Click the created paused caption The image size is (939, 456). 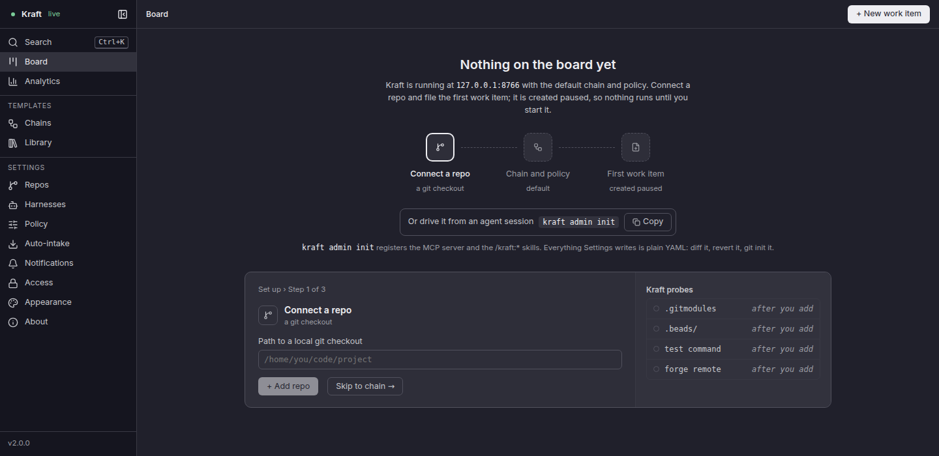[x=636, y=188]
